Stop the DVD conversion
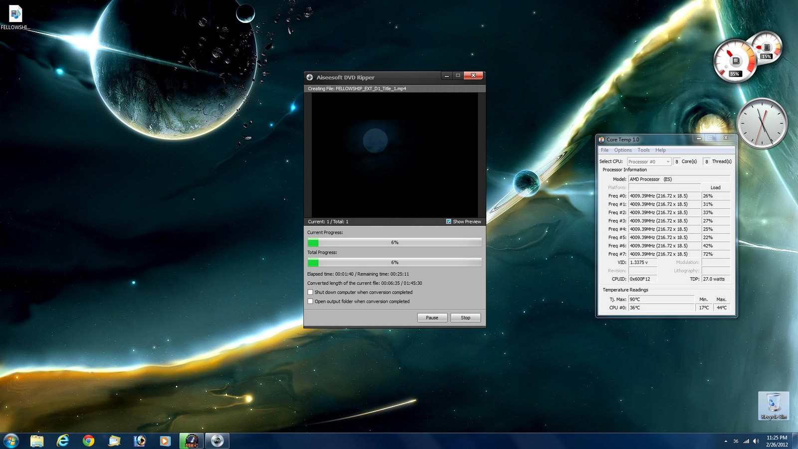The image size is (798, 449). click(465, 318)
